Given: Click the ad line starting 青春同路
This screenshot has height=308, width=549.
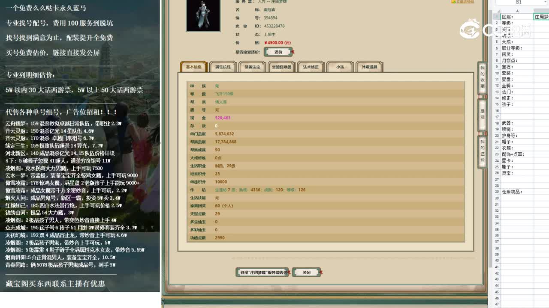Looking at the screenshot, I should point(60,265).
